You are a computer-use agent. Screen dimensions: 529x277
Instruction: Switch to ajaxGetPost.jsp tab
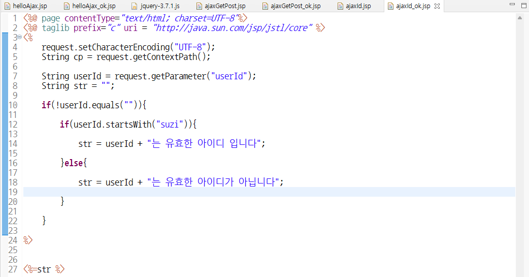221,6
